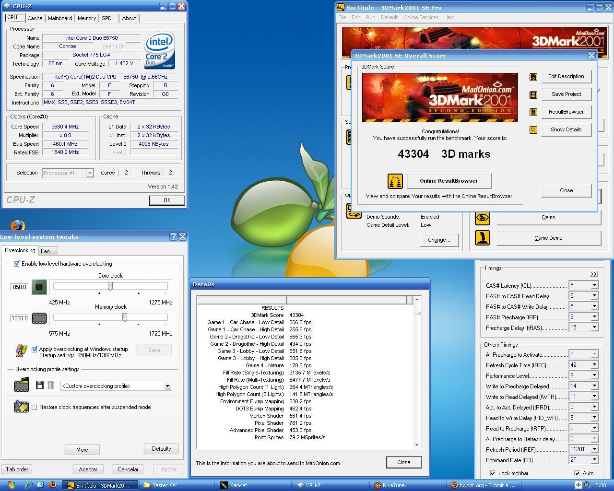This screenshot has height=491, width=614.
Task: Click the GPU chip icon by Core clock
Action: click(x=39, y=287)
